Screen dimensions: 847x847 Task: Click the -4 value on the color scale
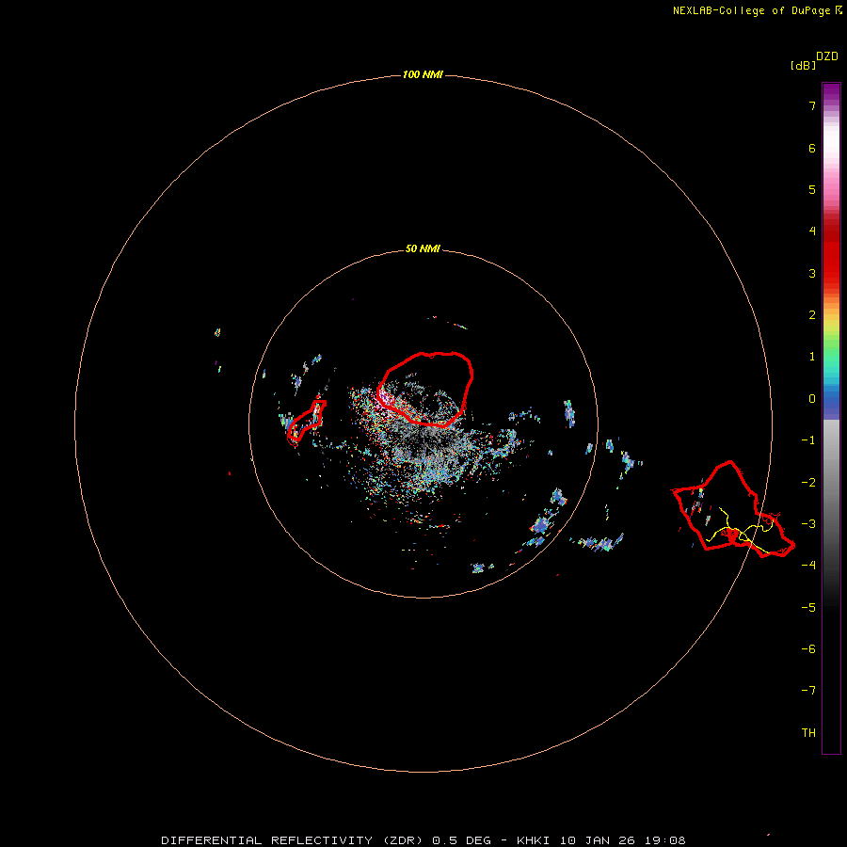pyautogui.click(x=808, y=565)
